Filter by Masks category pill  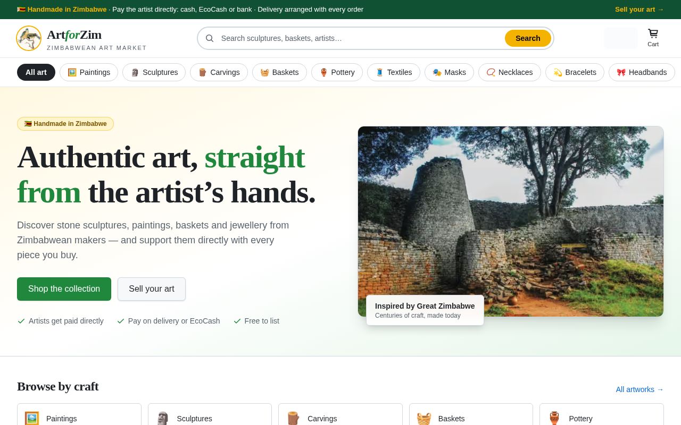(449, 72)
